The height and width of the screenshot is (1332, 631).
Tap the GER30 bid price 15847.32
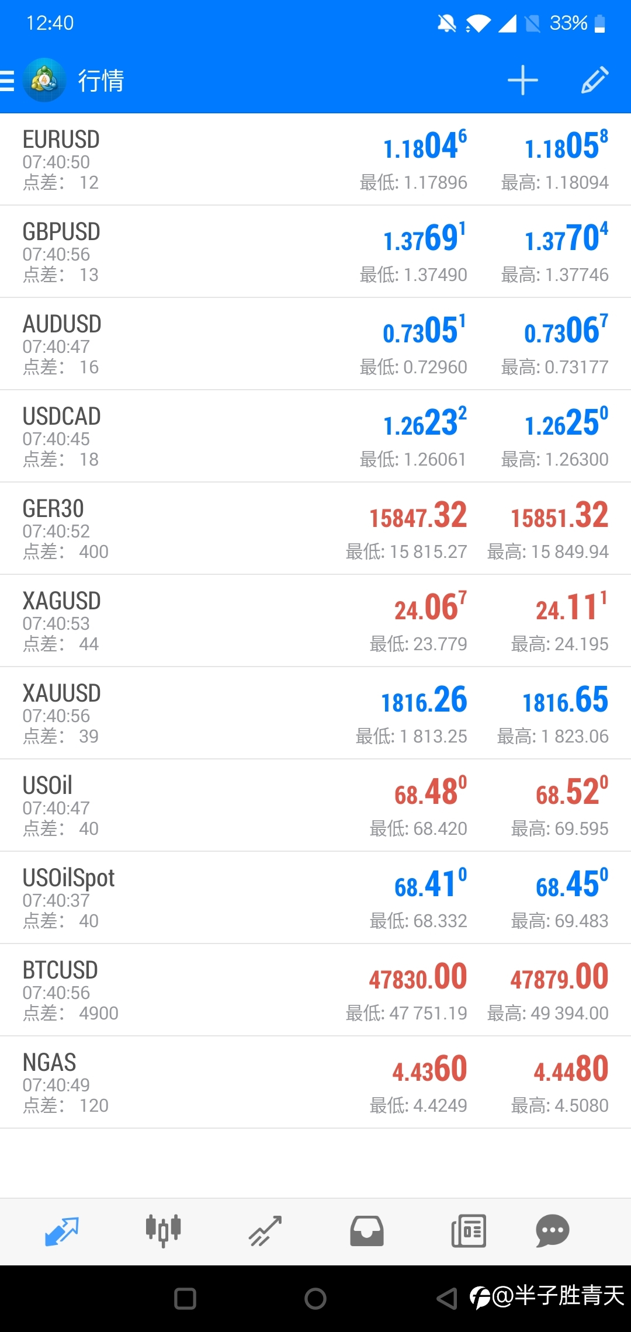coord(418,516)
